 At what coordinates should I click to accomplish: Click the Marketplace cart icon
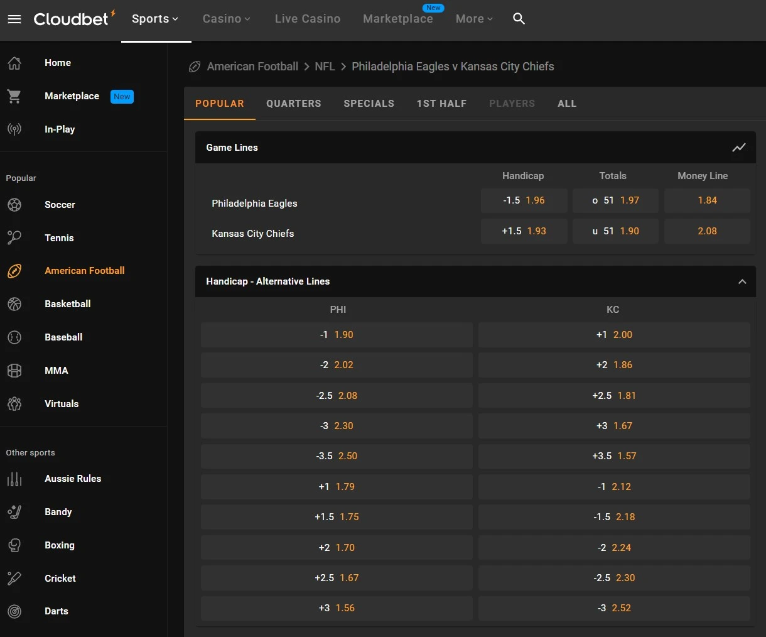pos(14,96)
